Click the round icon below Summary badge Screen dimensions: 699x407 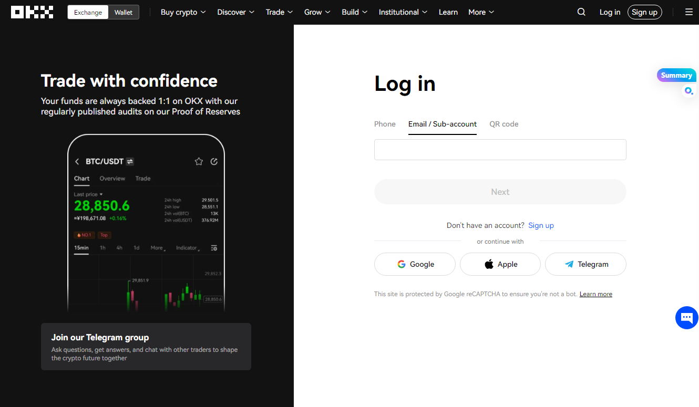[688, 91]
